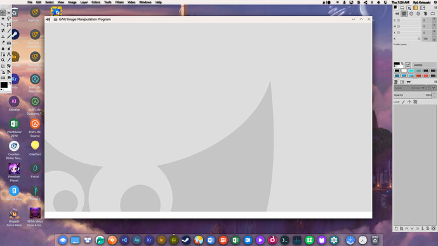This screenshot has width=438, height=246.
Task: Open the Edit menu
Action: pyautogui.click(x=39, y=3)
